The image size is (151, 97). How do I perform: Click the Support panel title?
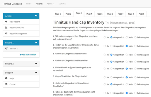[9, 72]
